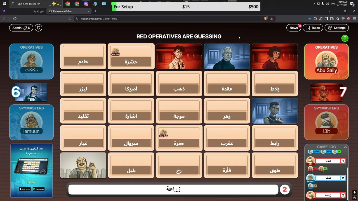Click the Windows Start button
This screenshot has width=358, height=201.
point(4,4)
